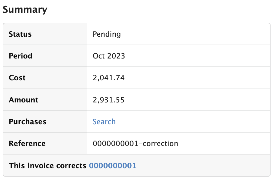Select the entire Amount table row
Screen dimensions: 273x180
(136, 100)
